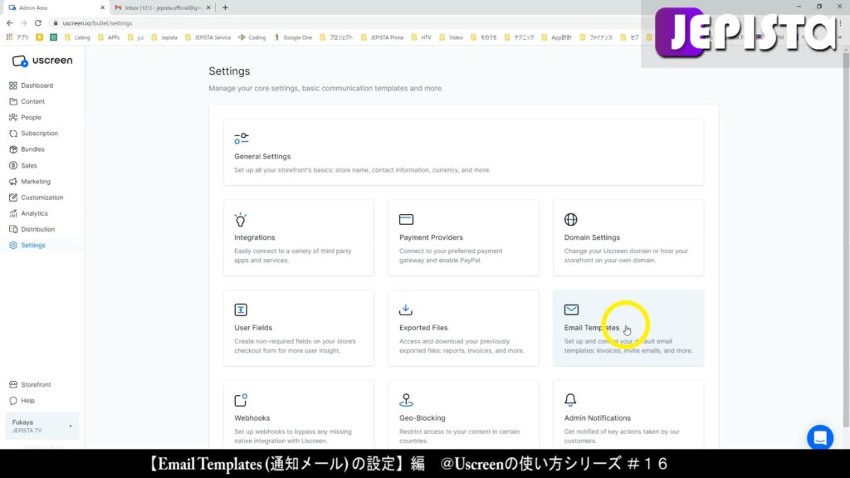This screenshot has height=478, width=850.
Task: Click the Email Templates envelope icon
Action: [571, 310]
